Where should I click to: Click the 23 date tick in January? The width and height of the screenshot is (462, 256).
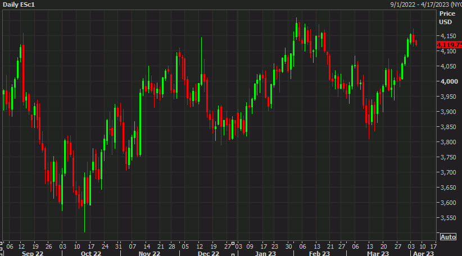pyautogui.click(x=275, y=246)
